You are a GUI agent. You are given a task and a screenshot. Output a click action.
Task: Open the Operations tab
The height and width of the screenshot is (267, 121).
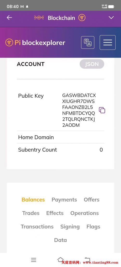click(x=85, y=213)
